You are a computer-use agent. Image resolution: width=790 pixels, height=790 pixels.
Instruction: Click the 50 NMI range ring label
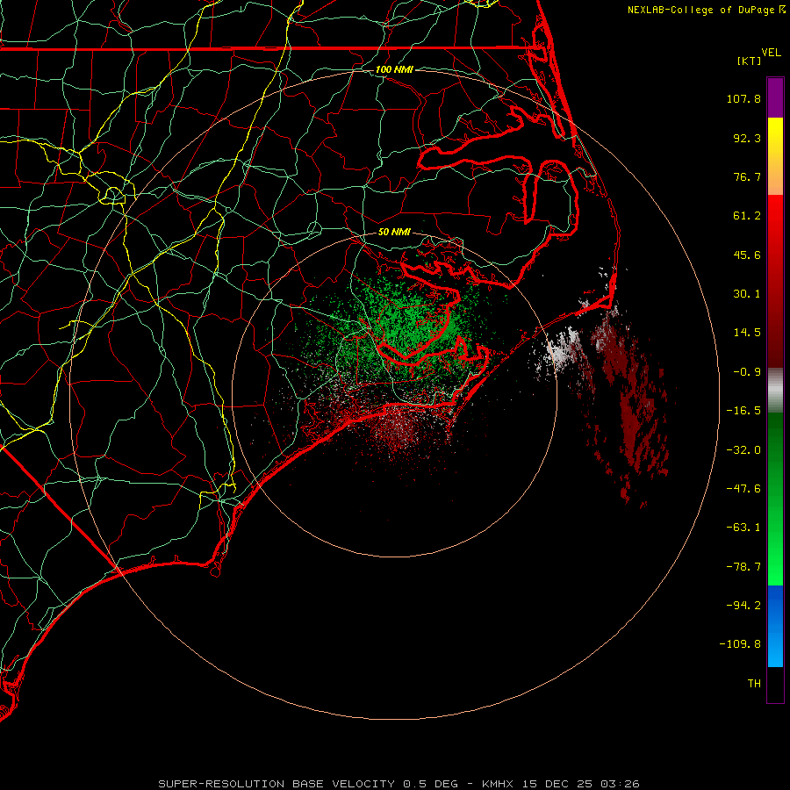(x=394, y=232)
